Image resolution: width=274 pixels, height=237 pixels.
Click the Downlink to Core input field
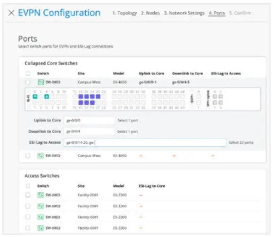[89, 131]
